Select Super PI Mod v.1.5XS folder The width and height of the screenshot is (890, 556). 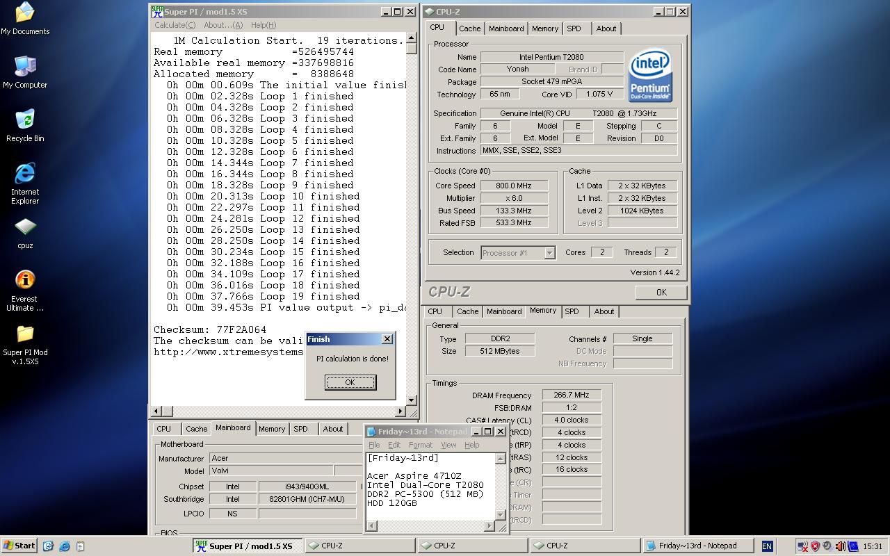pos(25,345)
